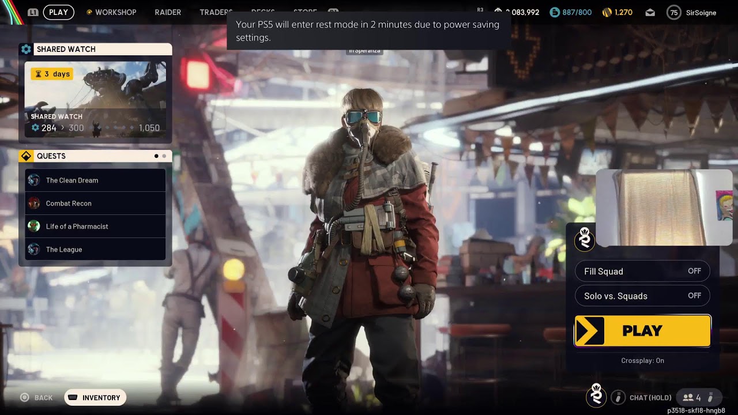Open Life of a Pharmacist quest

[95, 227]
